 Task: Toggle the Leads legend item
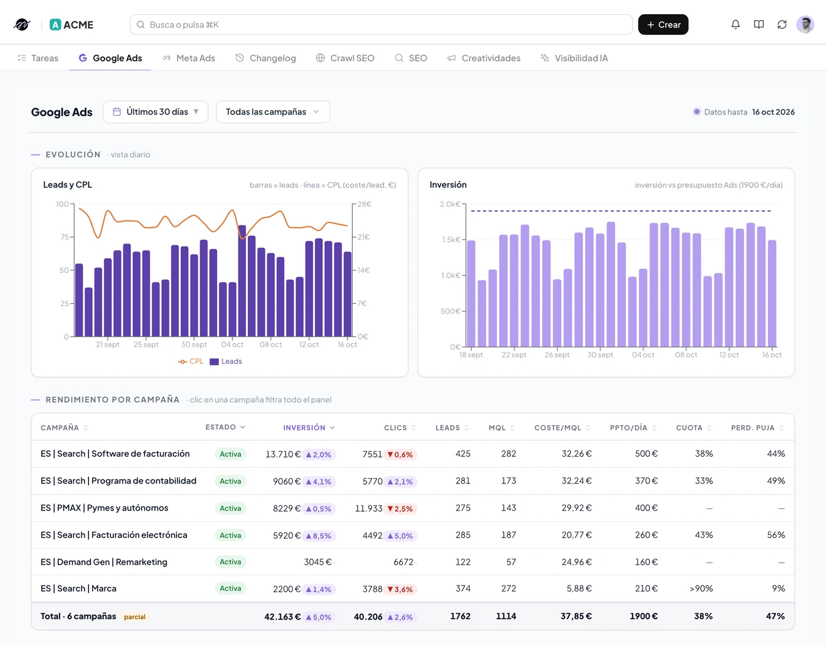pos(226,361)
